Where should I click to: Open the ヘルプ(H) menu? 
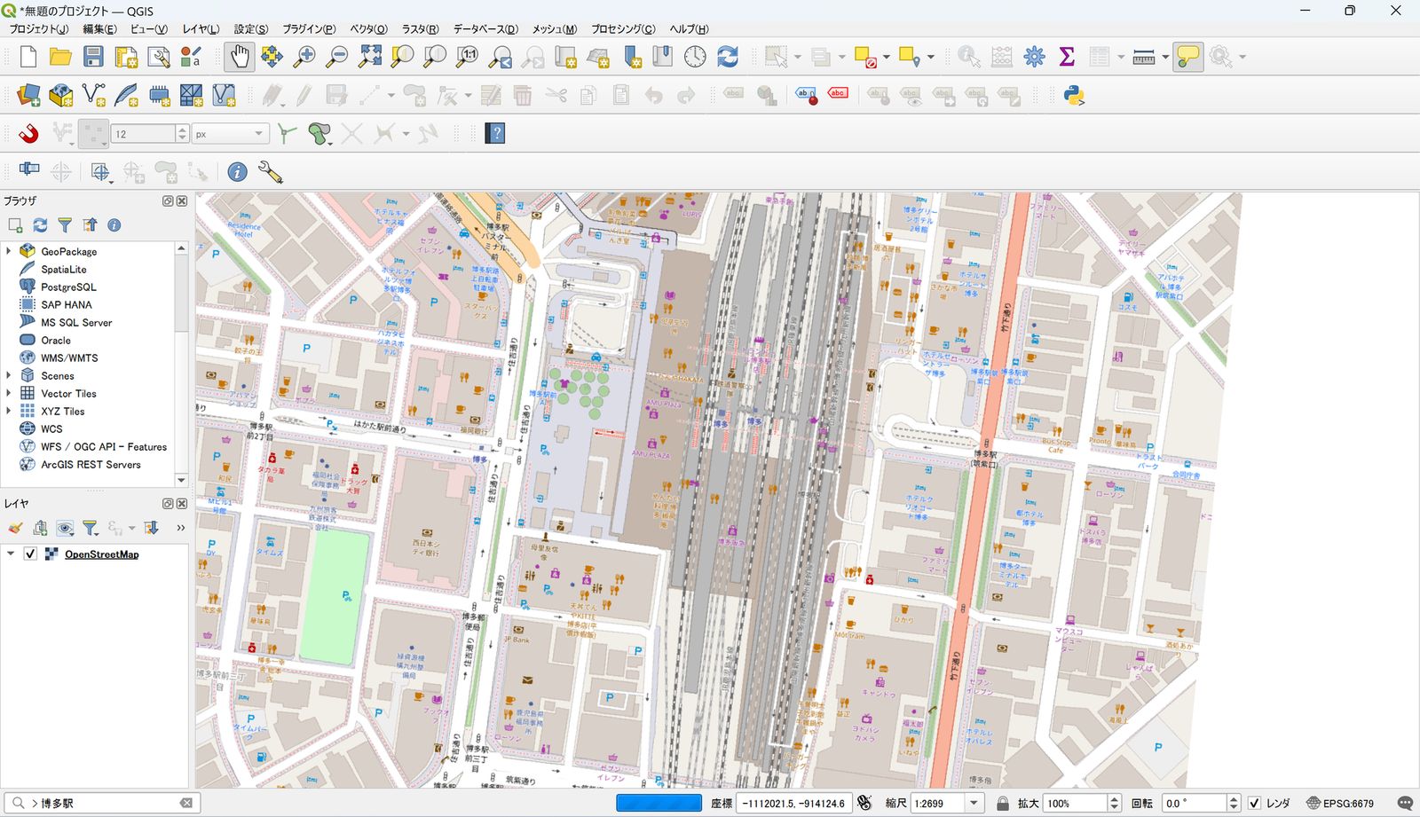point(689,29)
